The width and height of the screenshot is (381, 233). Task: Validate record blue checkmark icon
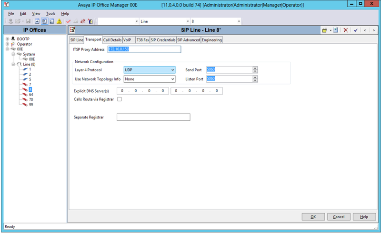(356, 30)
